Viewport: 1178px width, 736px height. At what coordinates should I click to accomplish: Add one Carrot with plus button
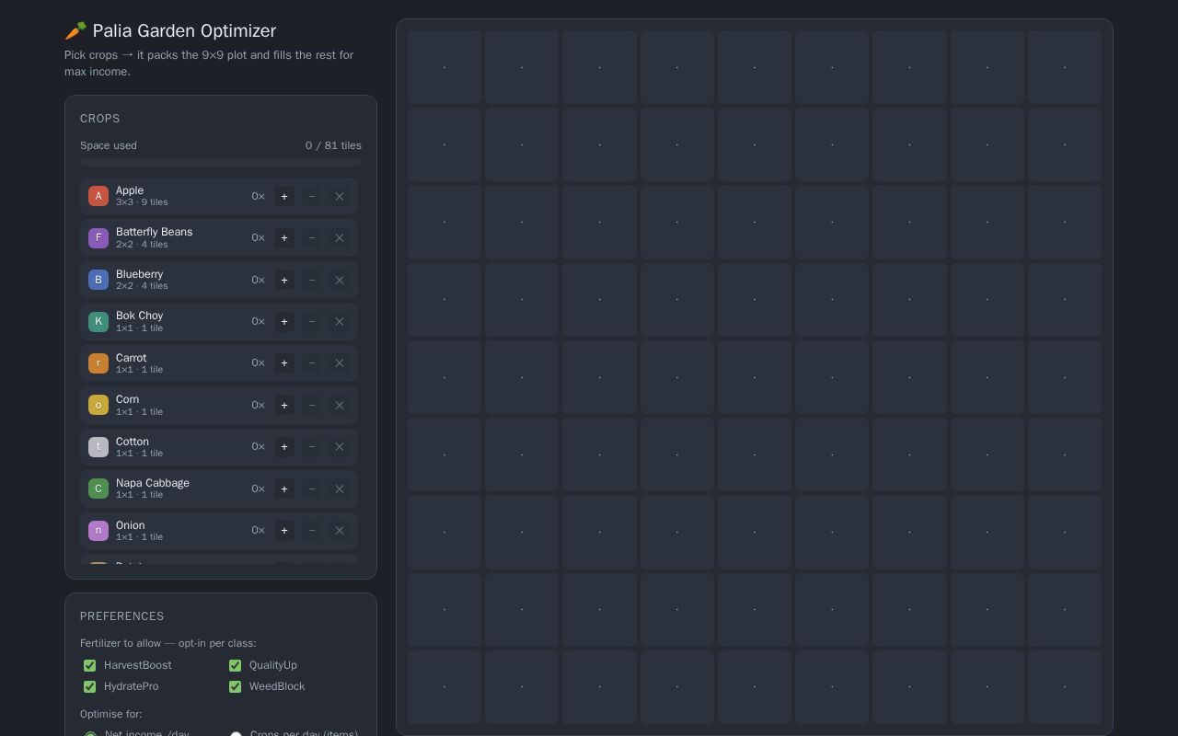284,362
